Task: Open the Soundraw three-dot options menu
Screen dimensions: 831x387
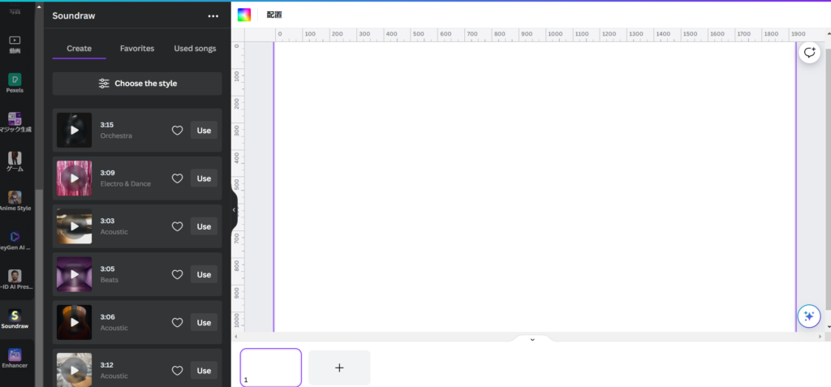Action: pyautogui.click(x=213, y=15)
